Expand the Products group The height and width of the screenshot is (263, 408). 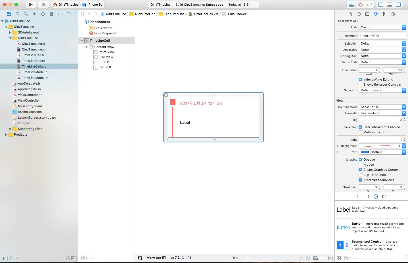(6, 134)
